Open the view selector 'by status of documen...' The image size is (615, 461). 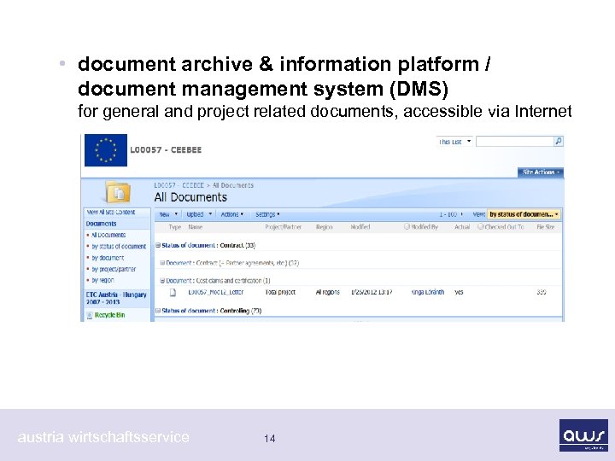pos(524,214)
